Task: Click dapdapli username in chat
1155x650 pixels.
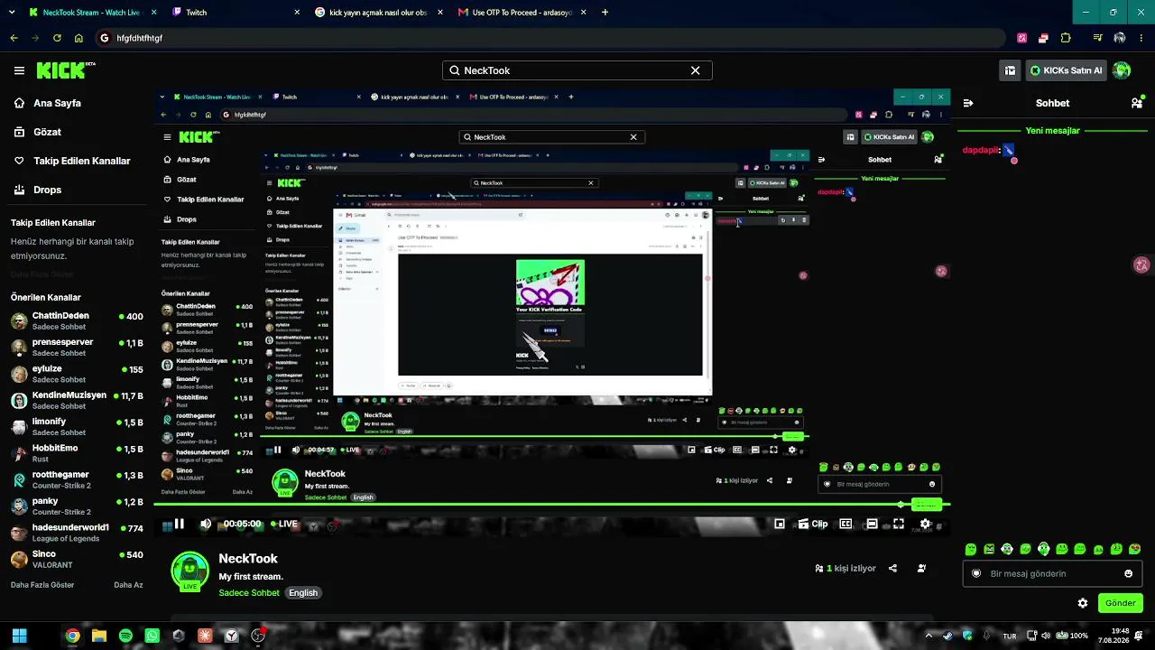Action: (x=981, y=150)
